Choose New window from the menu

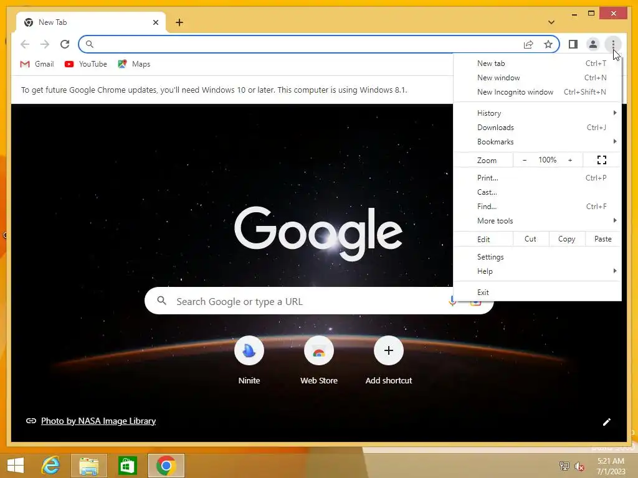537,78
